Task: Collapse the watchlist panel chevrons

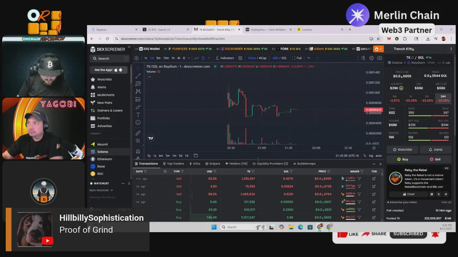Action: pyautogui.click(x=129, y=183)
